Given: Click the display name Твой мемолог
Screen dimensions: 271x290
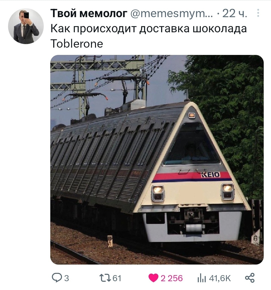Looking at the screenshot, I should click(x=89, y=13).
